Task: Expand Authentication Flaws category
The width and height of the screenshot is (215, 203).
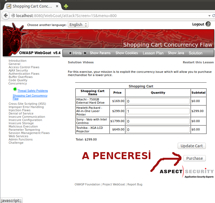Action: coord(24,74)
